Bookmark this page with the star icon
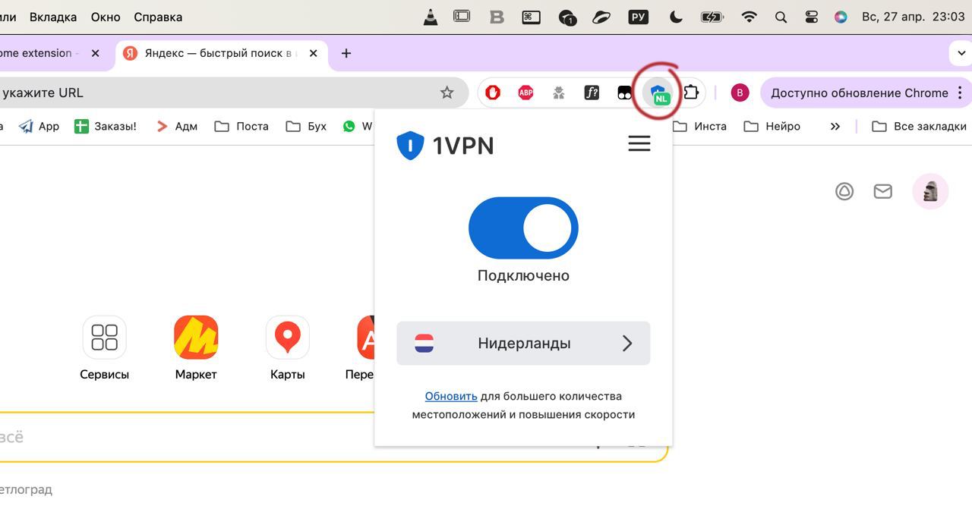The image size is (972, 531). (x=447, y=93)
